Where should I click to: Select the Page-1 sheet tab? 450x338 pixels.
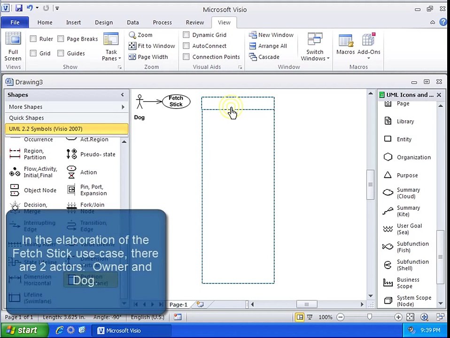click(178, 304)
